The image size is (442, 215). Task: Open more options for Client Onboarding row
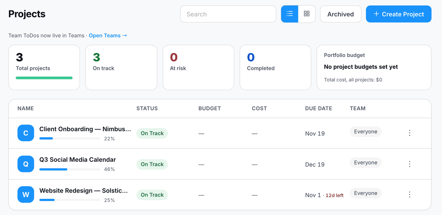pos(410,133)
